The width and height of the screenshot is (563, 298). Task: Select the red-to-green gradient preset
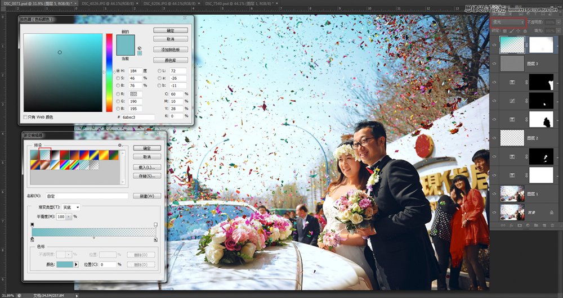pos(65,155)
